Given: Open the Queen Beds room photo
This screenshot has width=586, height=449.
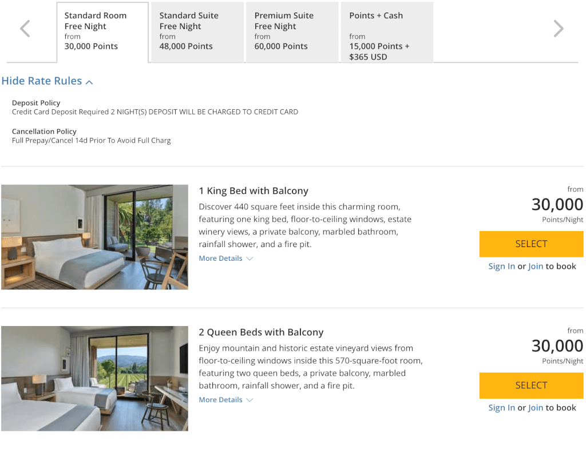Looking at the screenshot, I should (x=94, y=379).
